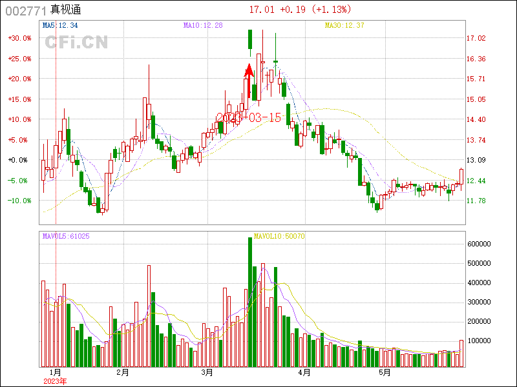The height and width of the screenshot is (387, 517).
Task: Select the MA5:12.34 indicator label
Action: coord(60,25)
